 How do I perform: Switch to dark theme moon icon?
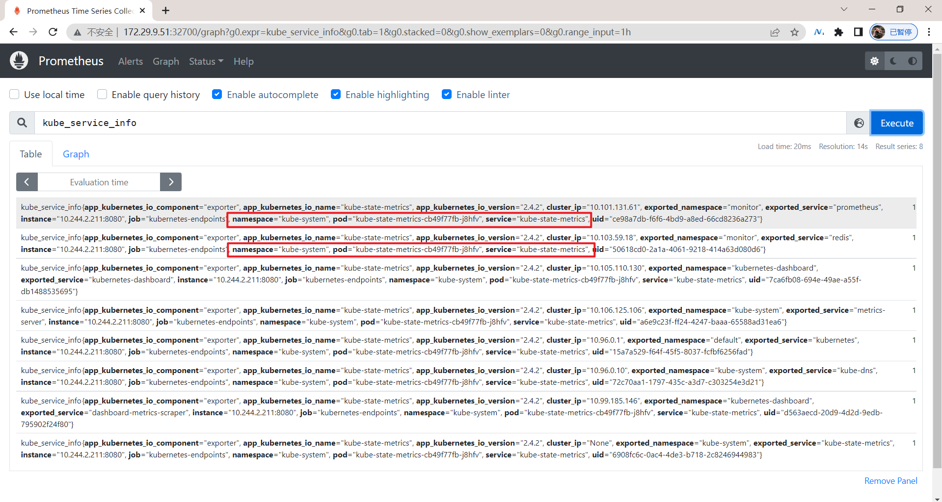[893, 61]
